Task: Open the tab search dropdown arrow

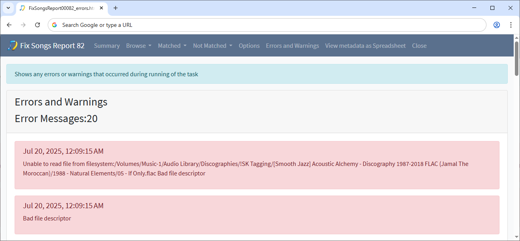Action: (x=8, y=8)
